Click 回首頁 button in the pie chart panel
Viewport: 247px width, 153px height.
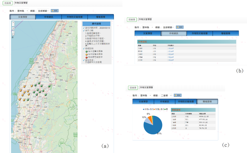tap(132, 88)
